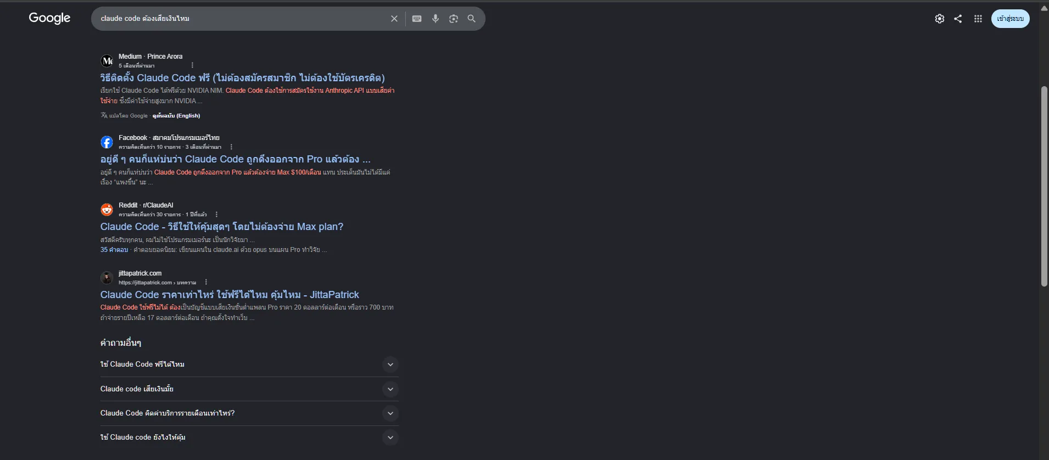Submit search with the magnifying glass icon

pos(472,19)
